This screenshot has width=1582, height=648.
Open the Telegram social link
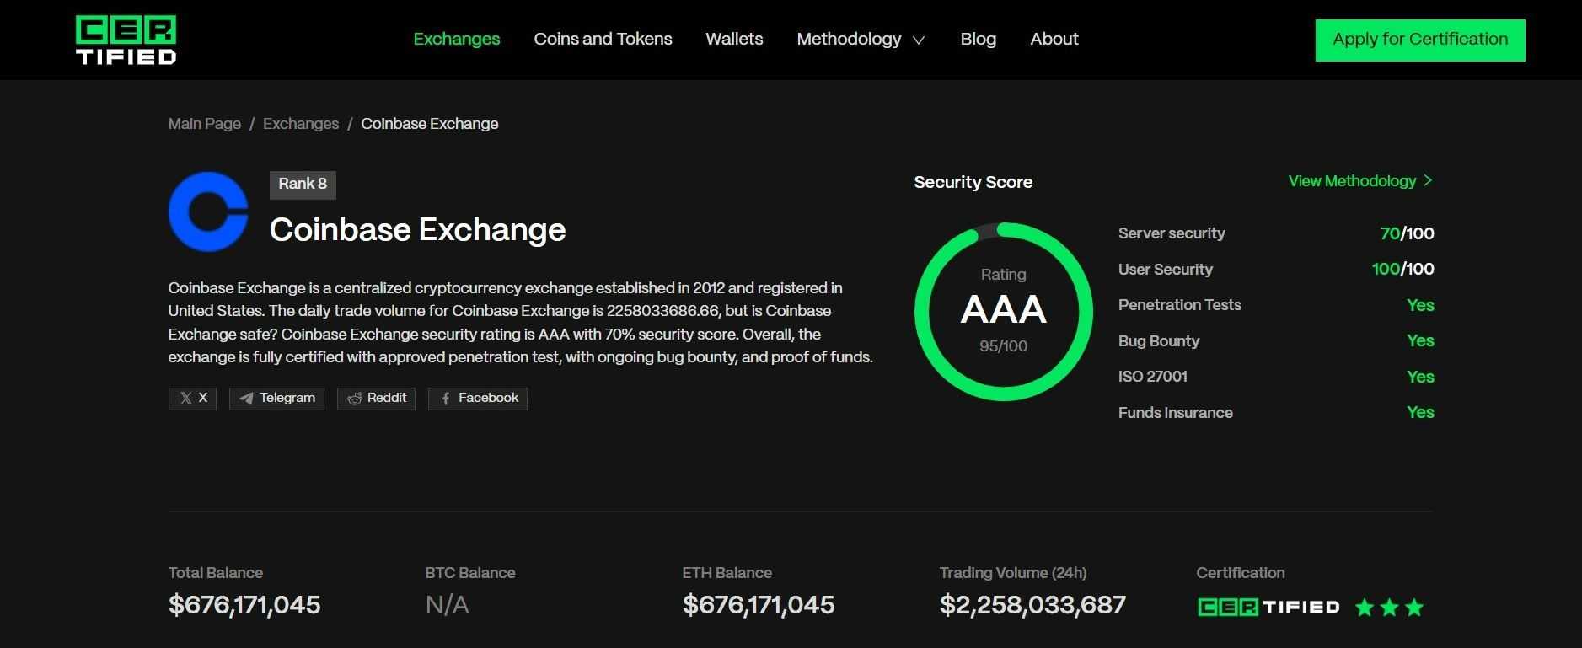click(x=276, y=399)
